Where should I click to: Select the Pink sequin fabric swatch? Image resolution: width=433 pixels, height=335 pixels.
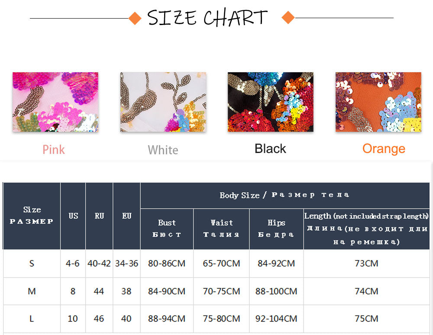pos(55,102)
